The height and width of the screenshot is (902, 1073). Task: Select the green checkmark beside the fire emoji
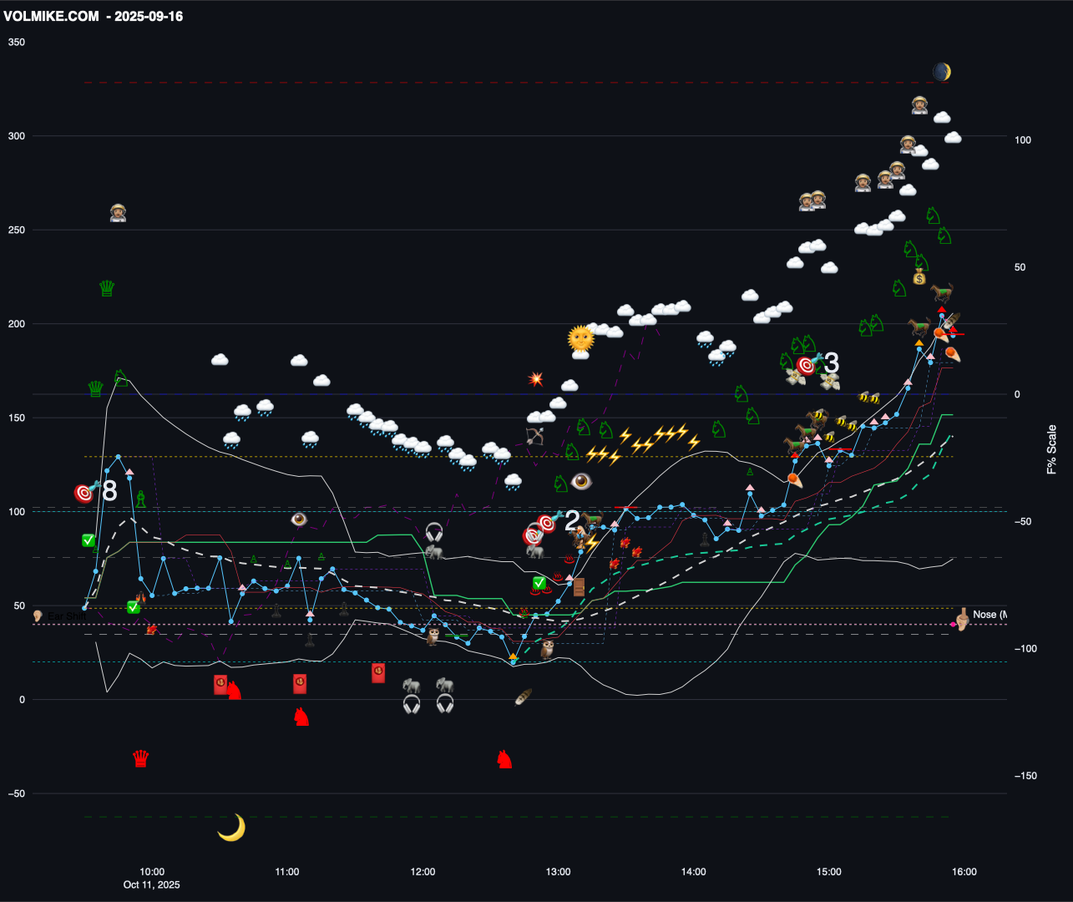(134, 607)
